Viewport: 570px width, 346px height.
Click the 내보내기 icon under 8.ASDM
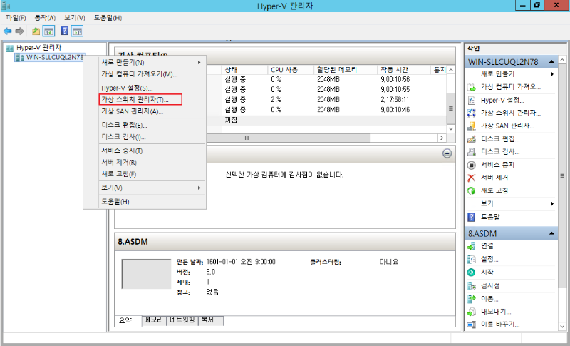(x=471, y=312)
